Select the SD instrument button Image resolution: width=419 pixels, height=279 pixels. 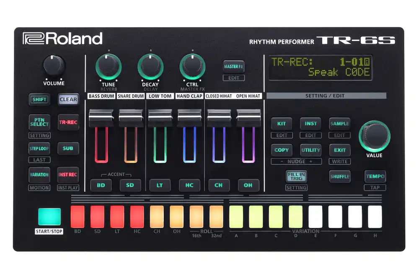pos(130,185)
